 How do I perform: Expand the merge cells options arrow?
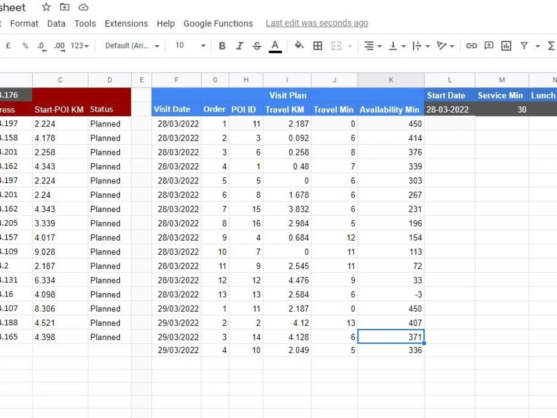point(350,46)
